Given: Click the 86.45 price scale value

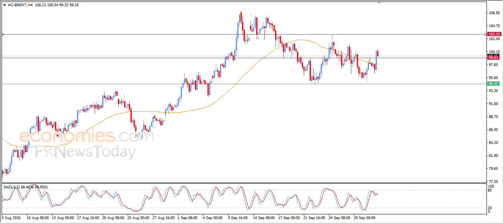Looking at the screenshot, I should click(494, 130).
